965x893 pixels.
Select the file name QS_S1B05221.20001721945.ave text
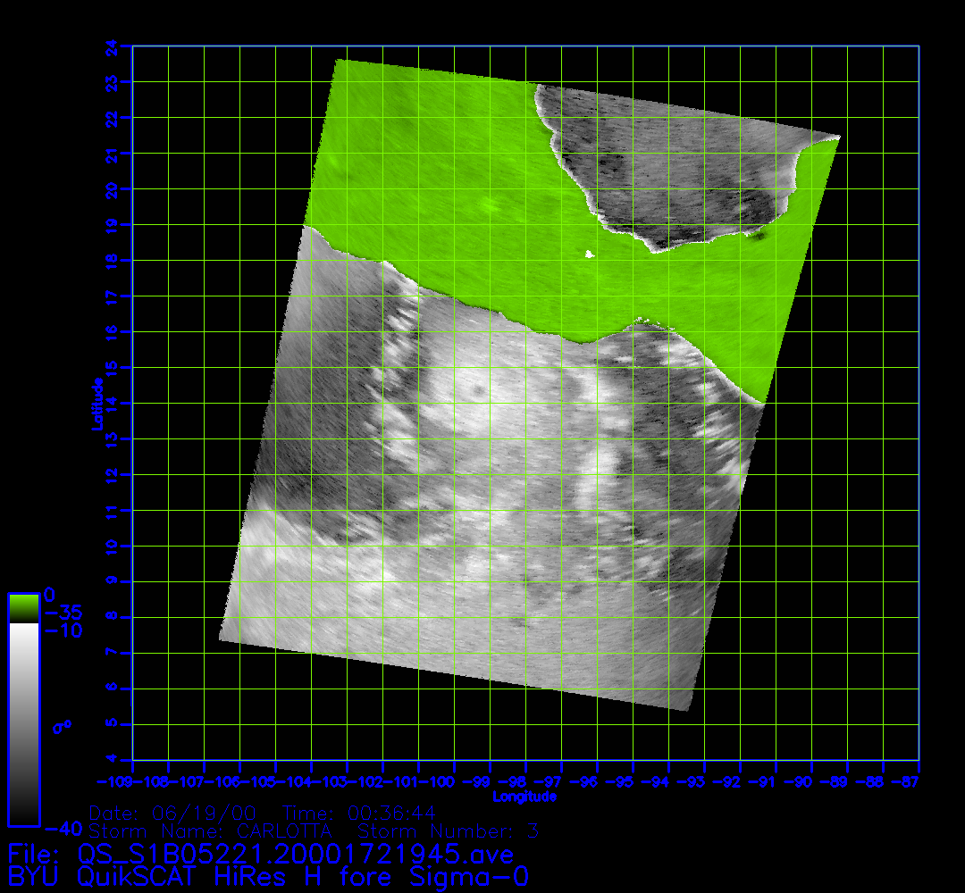(295, 855)
